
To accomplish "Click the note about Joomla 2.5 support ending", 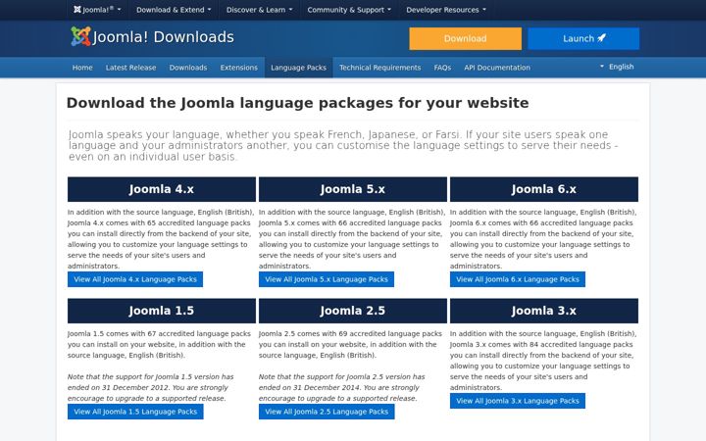I will pyautogui.click(x=342, y=387).
